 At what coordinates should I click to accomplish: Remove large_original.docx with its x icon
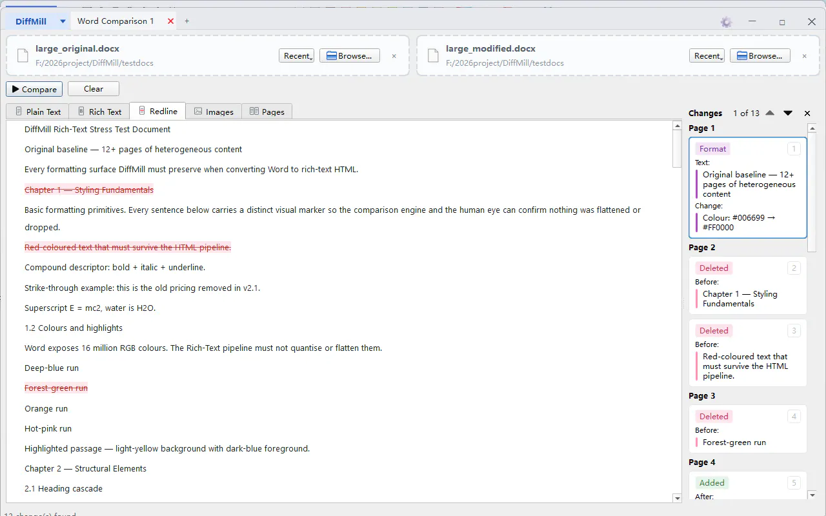pyautogui.click(x=394, y=56)
